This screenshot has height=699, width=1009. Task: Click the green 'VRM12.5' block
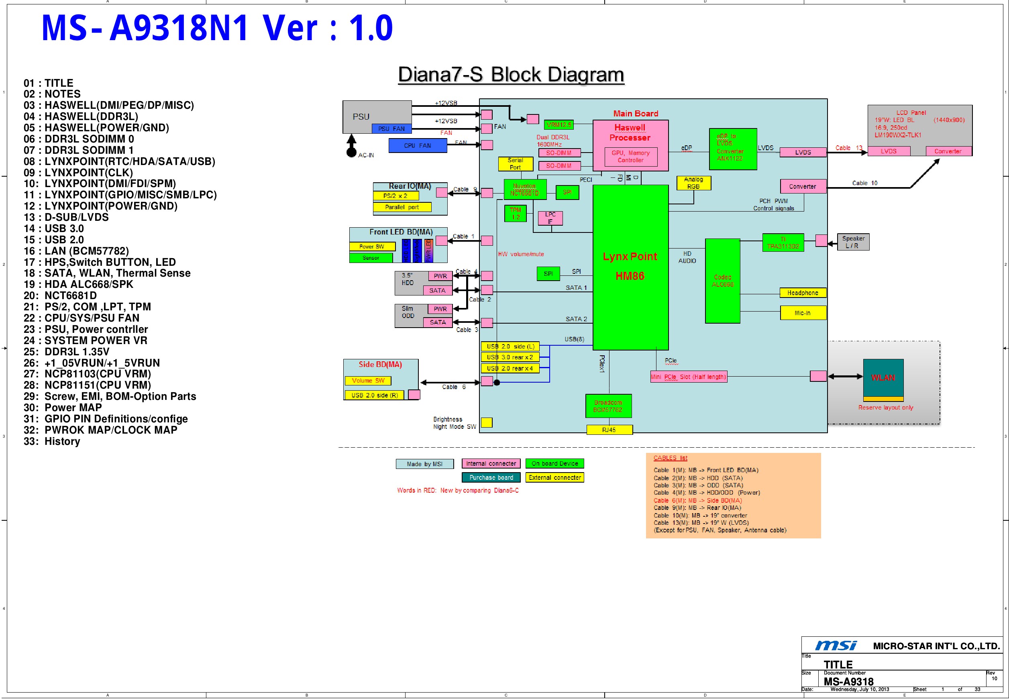559,125
